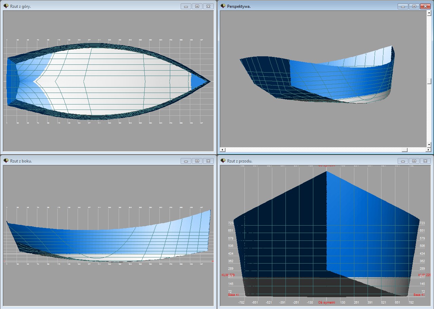
Task: Click the Perspektywa vertical scrollbar down arrow
Action: point(429,144)
